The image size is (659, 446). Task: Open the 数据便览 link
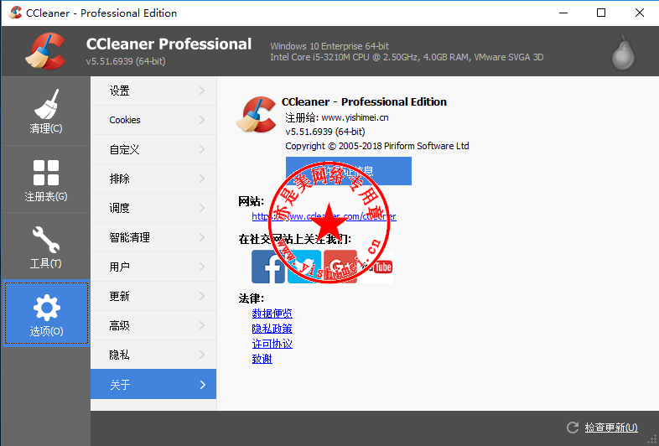272,314
